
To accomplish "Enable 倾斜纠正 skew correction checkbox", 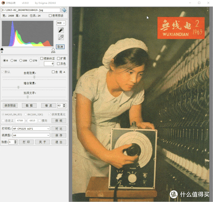I will 42,59.
